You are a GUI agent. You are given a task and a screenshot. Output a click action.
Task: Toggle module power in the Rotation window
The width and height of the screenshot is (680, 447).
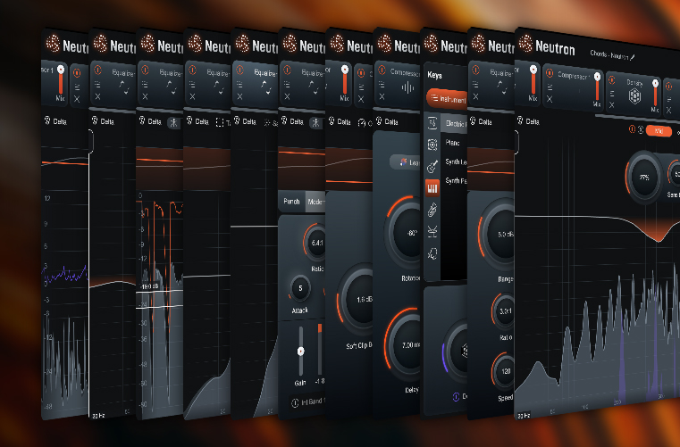pyautogui.click(x=382, y=70)
